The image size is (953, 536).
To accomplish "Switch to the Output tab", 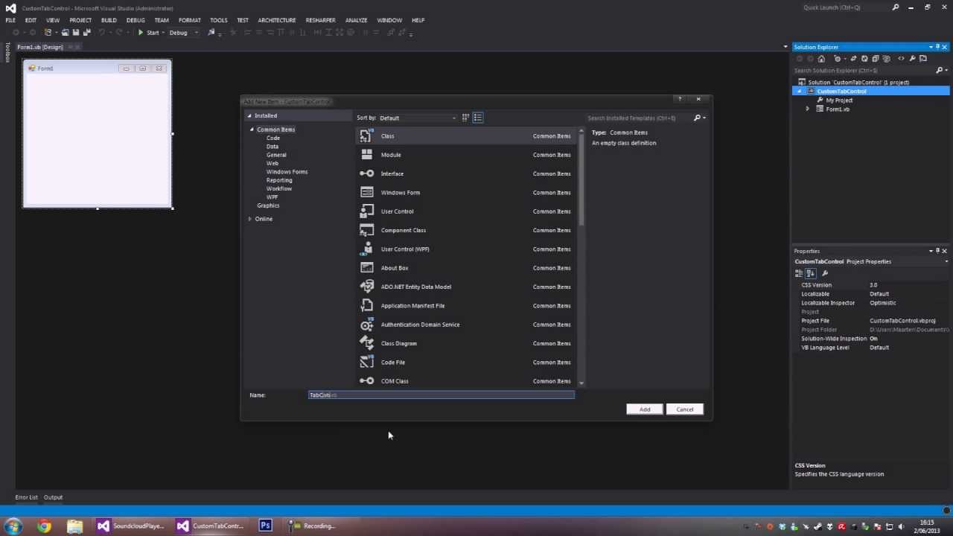I will tap(53, 497).
